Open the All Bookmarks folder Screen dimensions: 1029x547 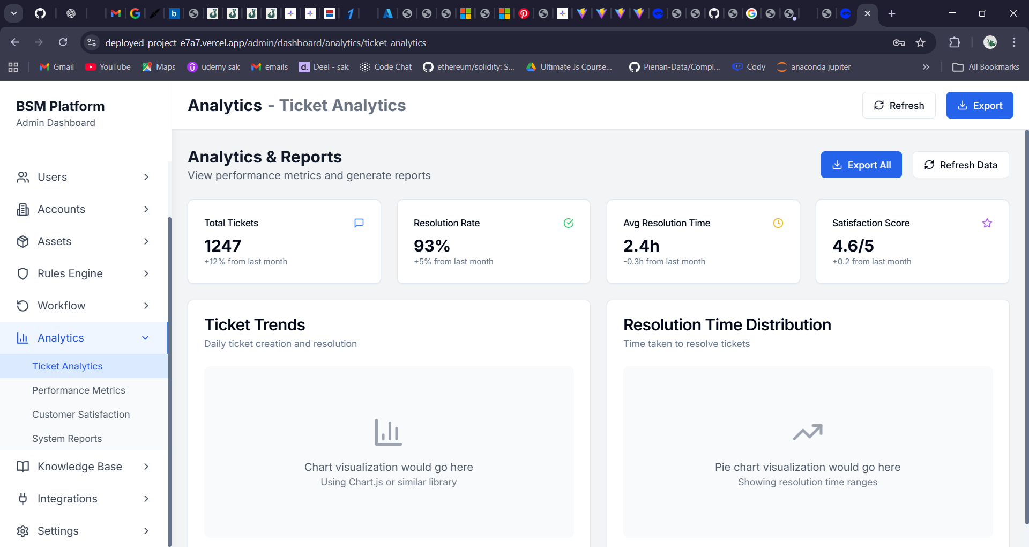click(986, 67)
